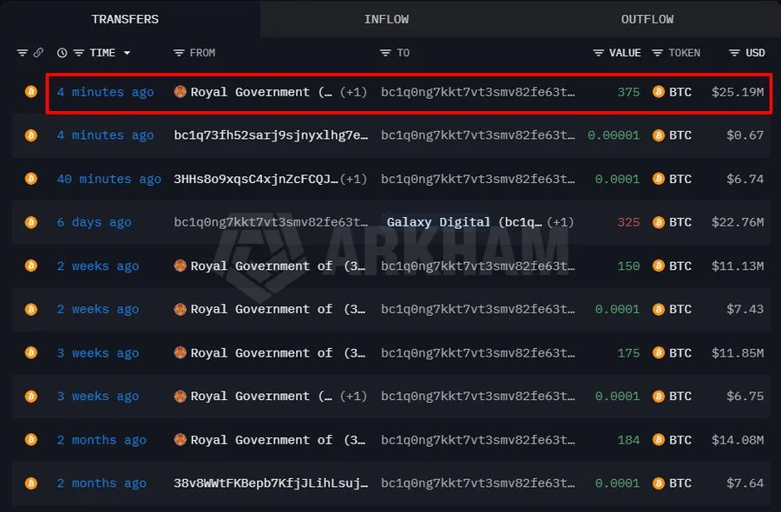This screenshot has height=512, width=781.
Task: Click the link icon in the table header
Action: 37,52
